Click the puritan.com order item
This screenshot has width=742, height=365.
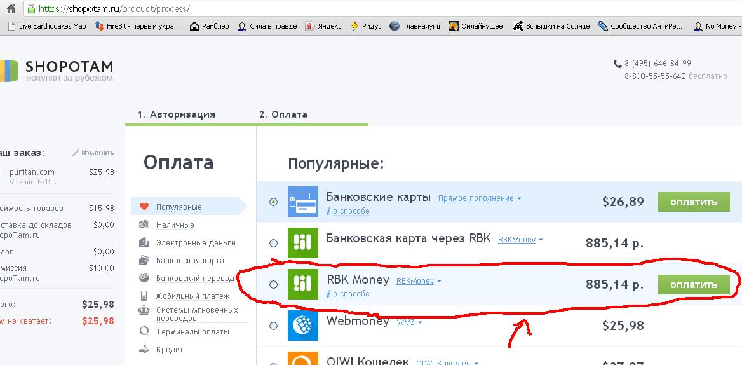[32, 172]
